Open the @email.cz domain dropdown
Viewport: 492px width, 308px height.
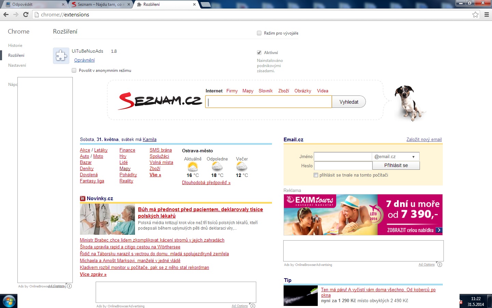[x=396, y=157]
